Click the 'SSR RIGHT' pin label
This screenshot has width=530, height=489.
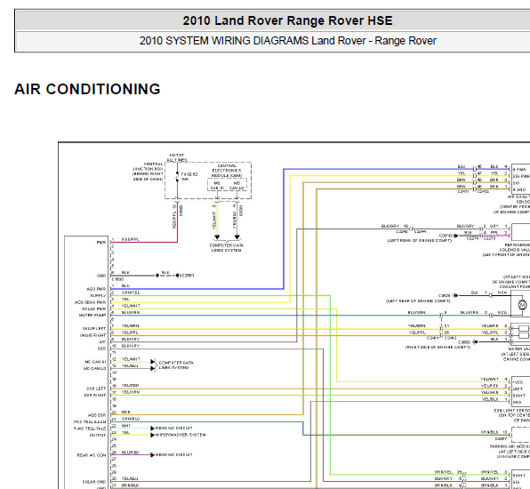coord(95,395)
